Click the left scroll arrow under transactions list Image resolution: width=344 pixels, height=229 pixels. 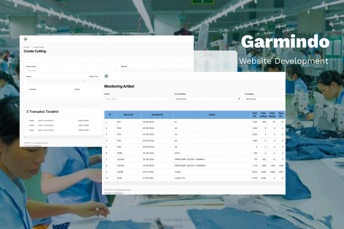pyautogui.click(x=25, y=137)
